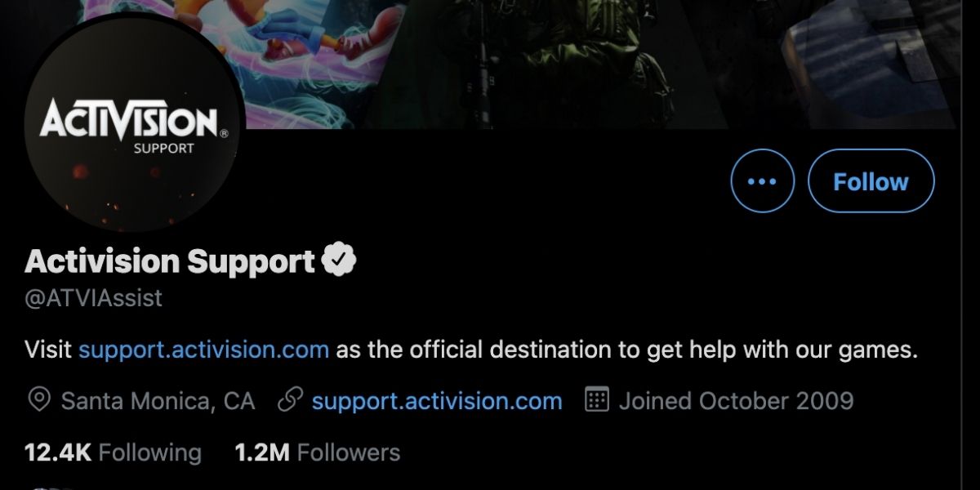
Task: Open the support.activision.com website link beside chain icon
Action: 437,401
